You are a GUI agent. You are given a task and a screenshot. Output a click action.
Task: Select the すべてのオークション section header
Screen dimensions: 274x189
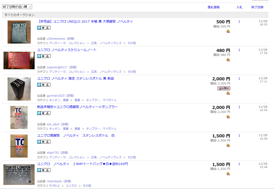point(135,15)
